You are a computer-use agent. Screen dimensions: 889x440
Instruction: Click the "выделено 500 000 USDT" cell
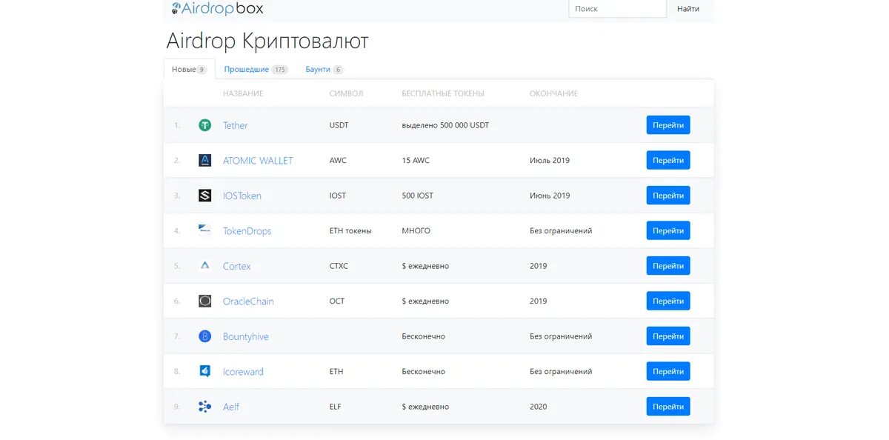[x=445, y=125]
